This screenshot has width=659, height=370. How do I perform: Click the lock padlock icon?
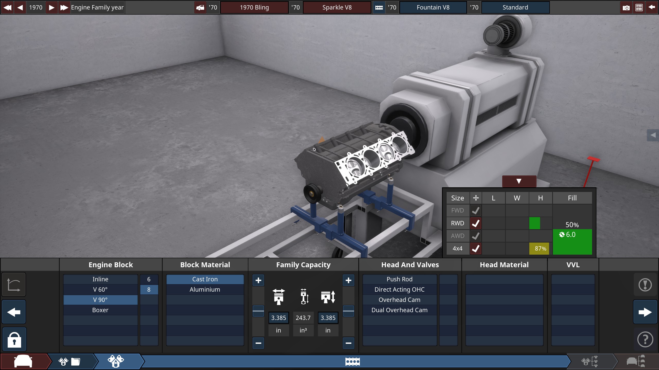(x=14, y=339)
